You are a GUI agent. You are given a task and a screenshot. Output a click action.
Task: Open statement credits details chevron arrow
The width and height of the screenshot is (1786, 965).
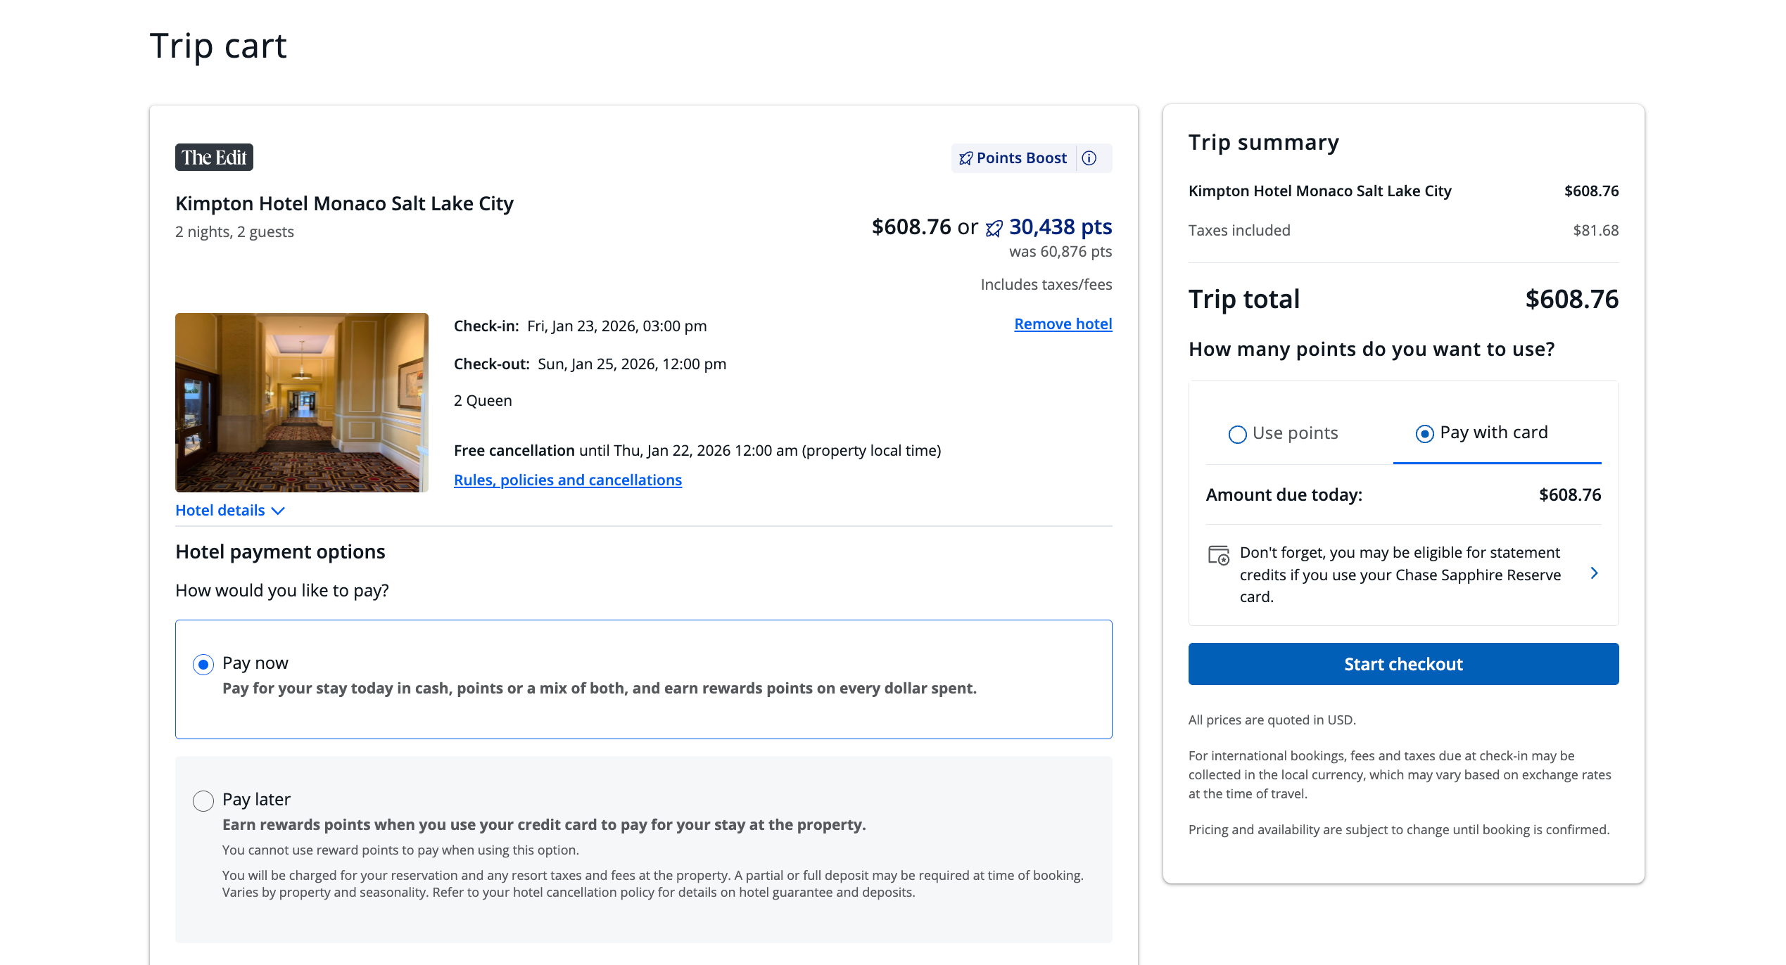click(1595, 573)
